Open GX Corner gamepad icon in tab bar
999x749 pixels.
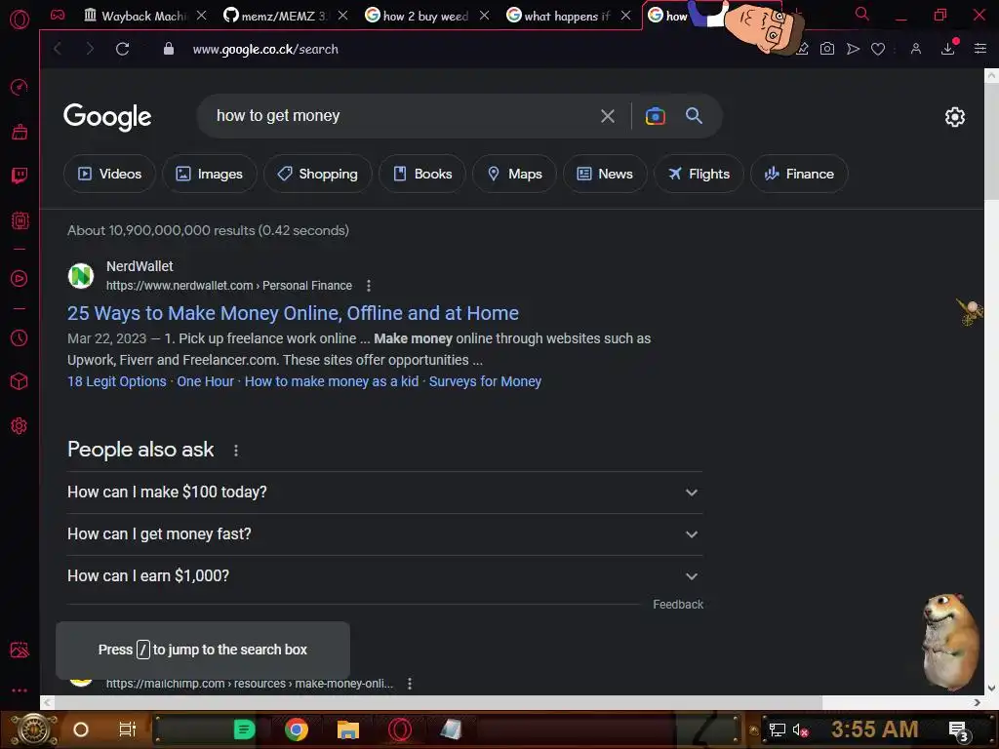[x=58, y=15]
